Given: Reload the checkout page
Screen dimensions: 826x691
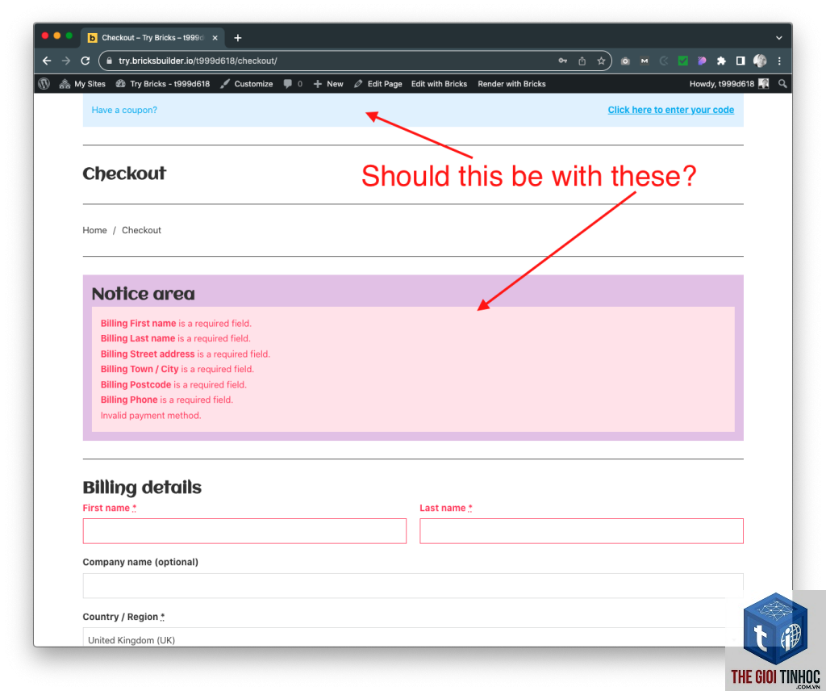Looking at the screenshot, I should pos(86,61).
